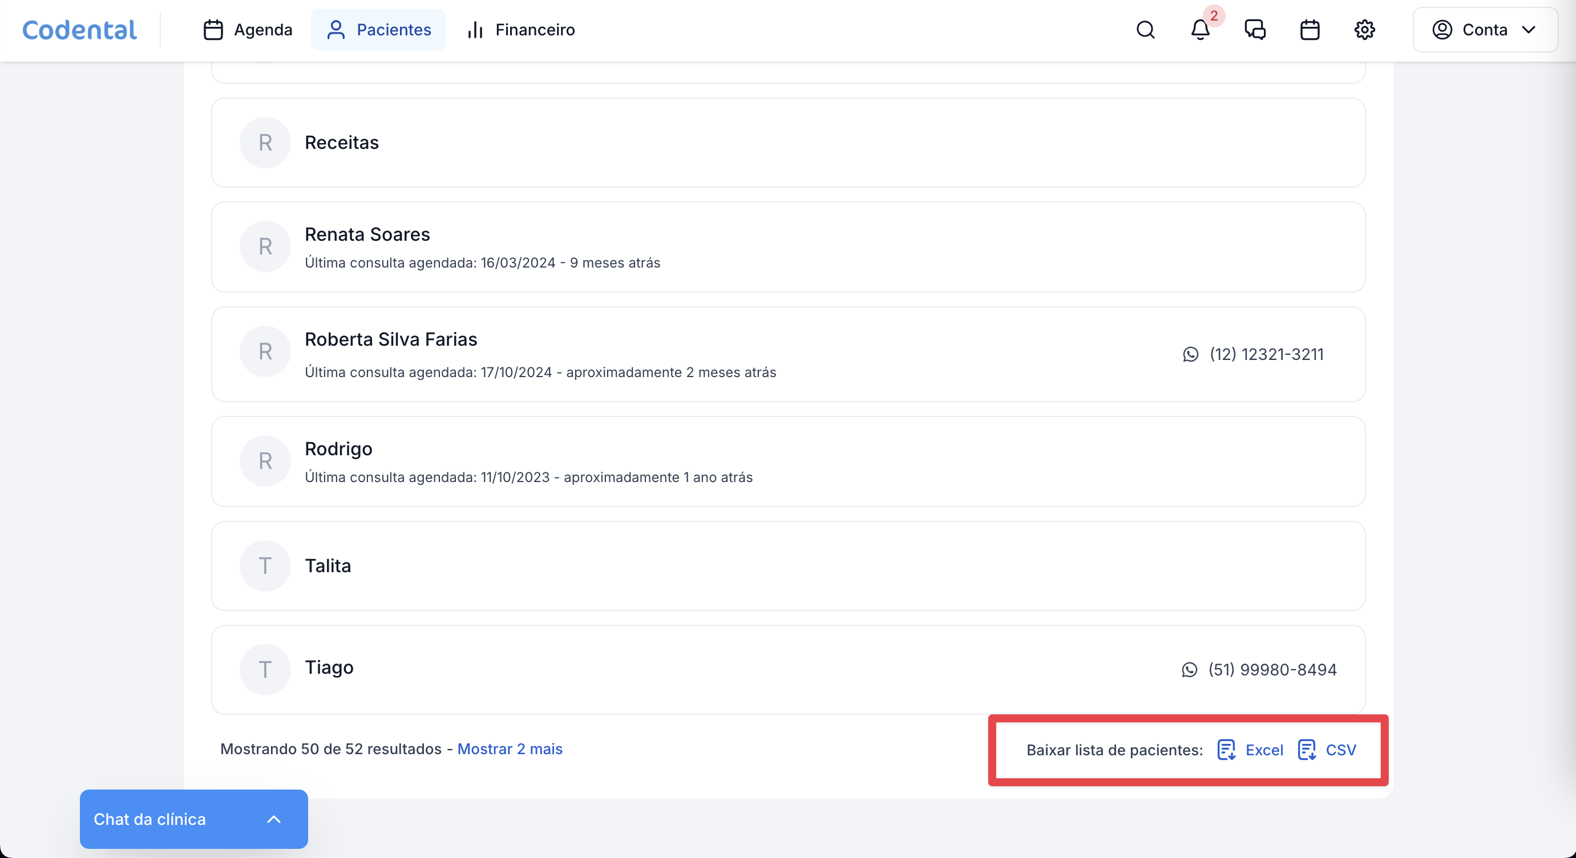Image resolution: width=1576 pixels, height=858 pixels.
Task: Open settings gear icon
Action: point(1364,30)
